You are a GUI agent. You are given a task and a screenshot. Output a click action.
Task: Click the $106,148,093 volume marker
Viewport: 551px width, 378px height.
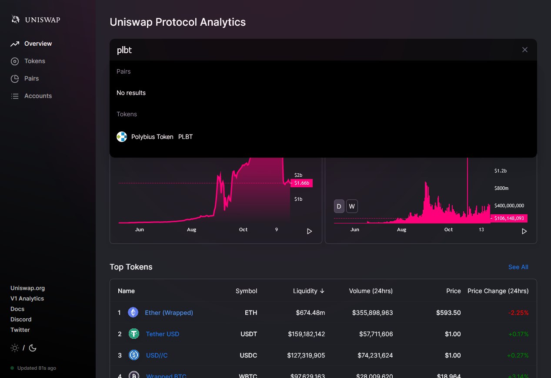point(510,218)
